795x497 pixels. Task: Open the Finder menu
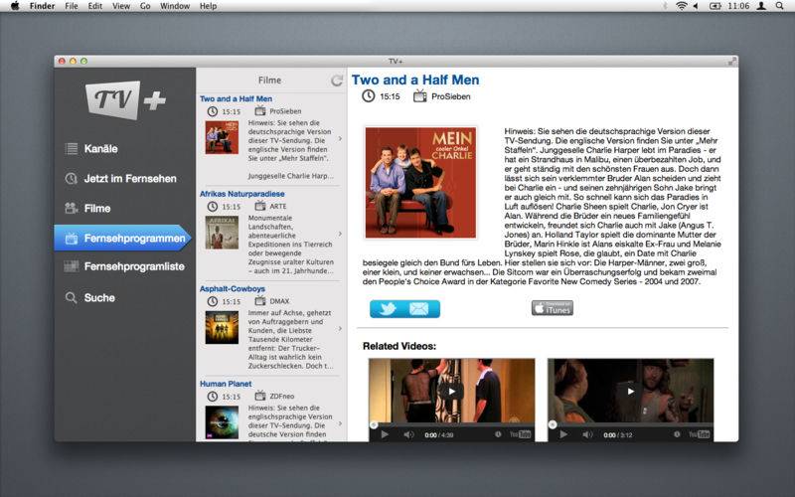tap(42, 6)
